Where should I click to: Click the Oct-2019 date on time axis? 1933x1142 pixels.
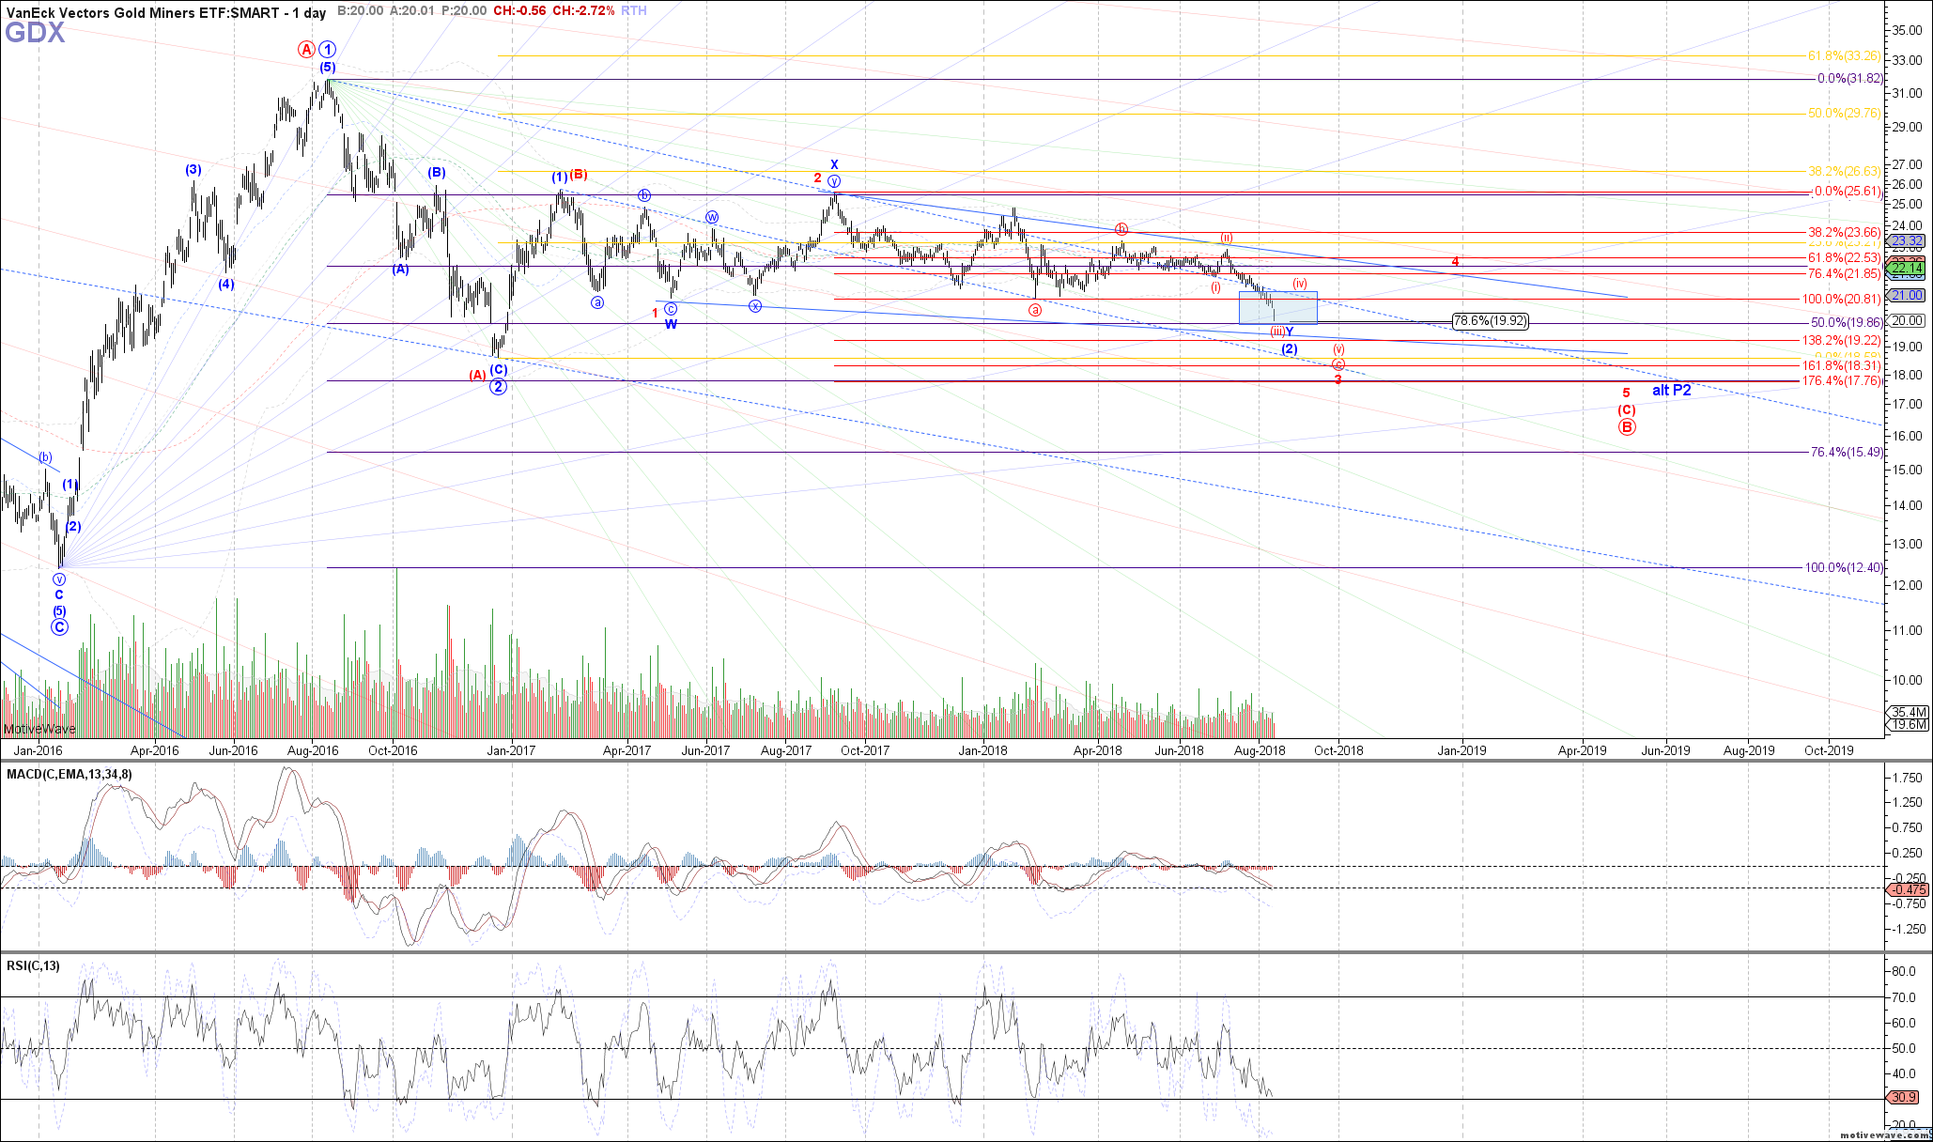1829,750
